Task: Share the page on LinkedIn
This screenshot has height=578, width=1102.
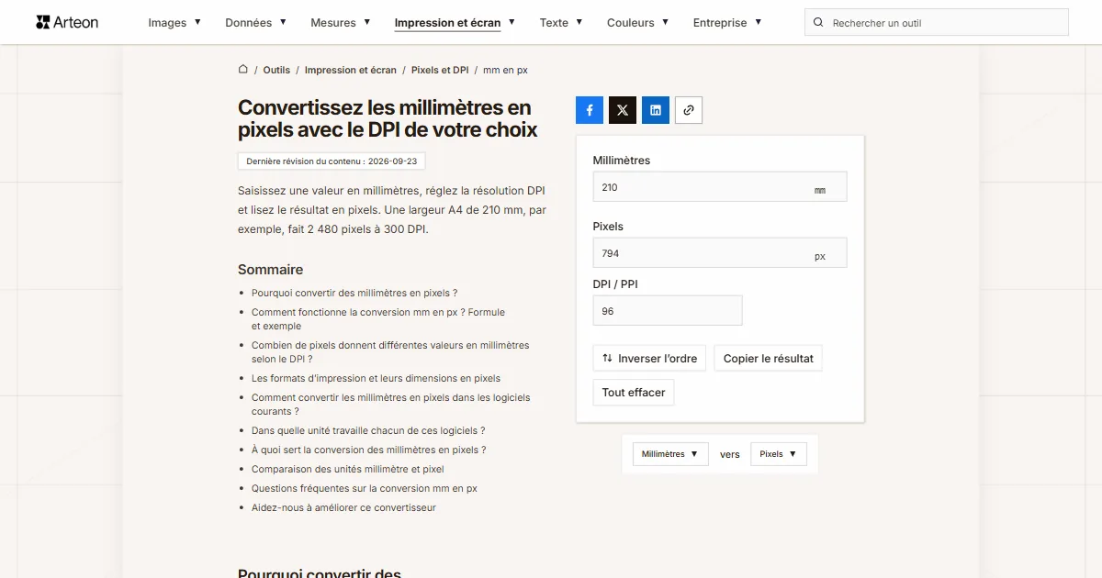Action: click(656, 110)
